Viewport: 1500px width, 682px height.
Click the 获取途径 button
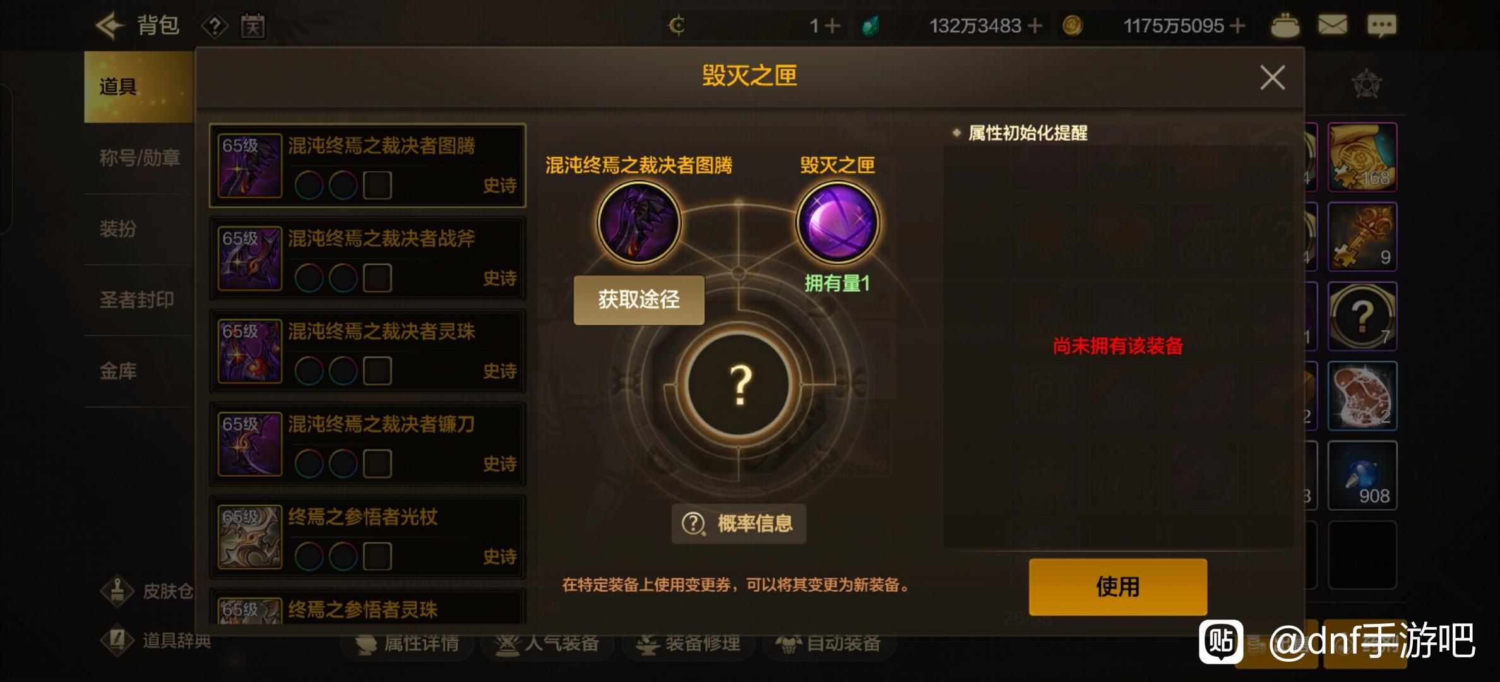pos(639,299)
